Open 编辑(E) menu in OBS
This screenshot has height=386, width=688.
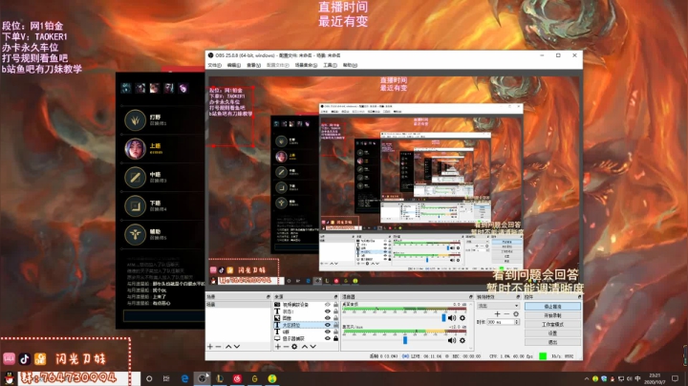(234, 65)
